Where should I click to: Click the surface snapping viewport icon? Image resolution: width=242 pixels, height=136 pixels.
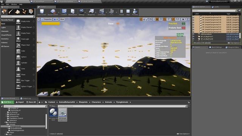[154, 19]
